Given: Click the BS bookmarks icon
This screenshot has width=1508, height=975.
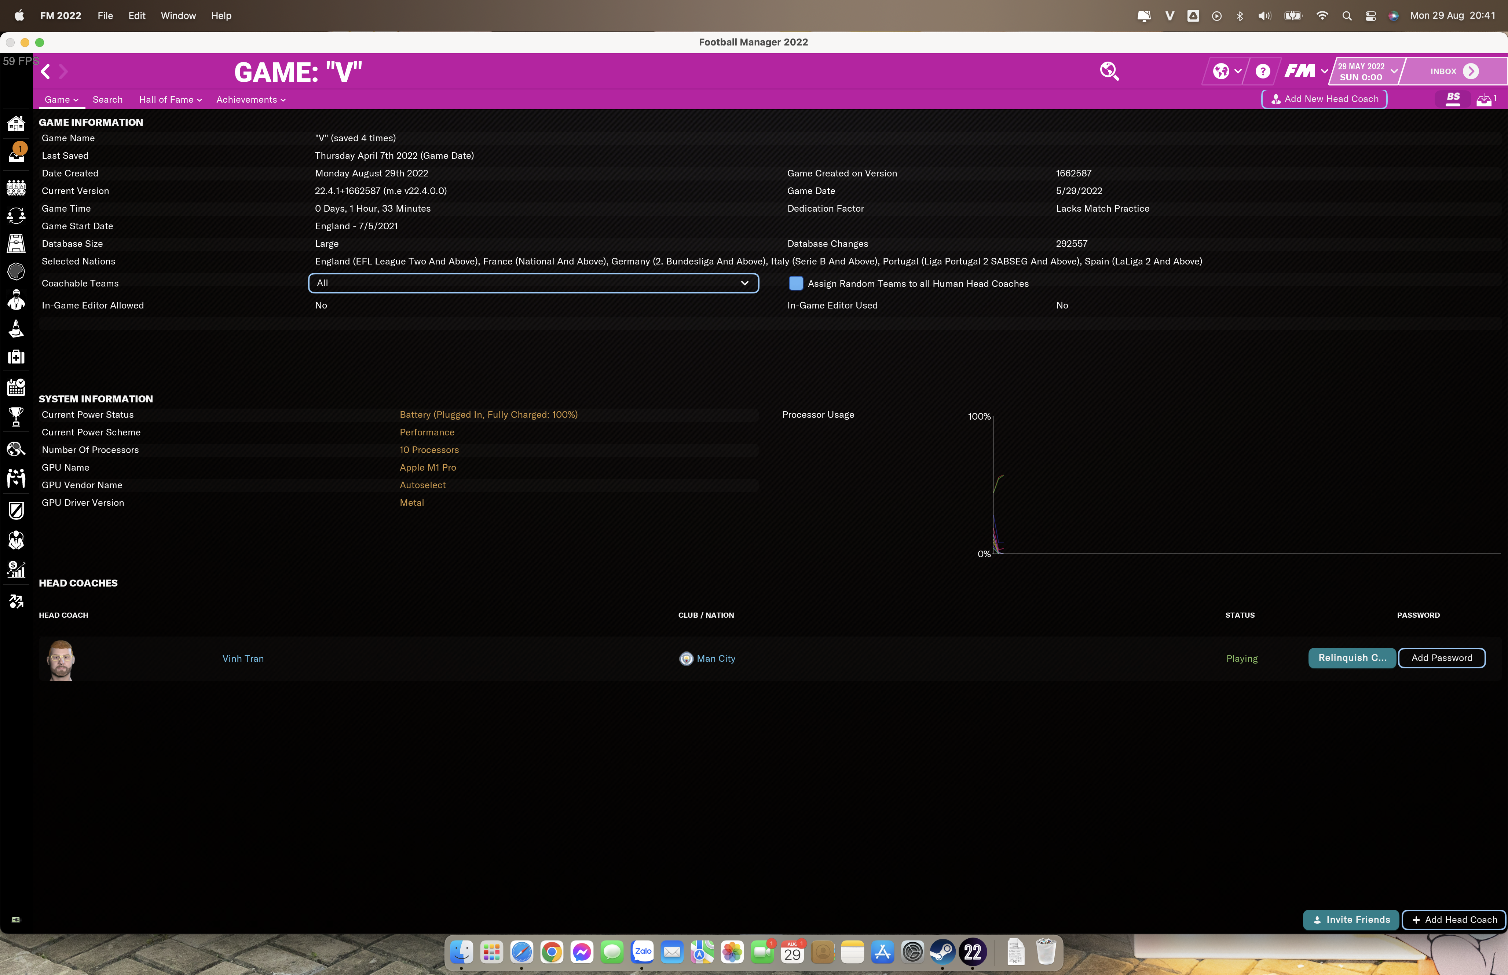Looking at the screenshot, I should coord(1453,99).
